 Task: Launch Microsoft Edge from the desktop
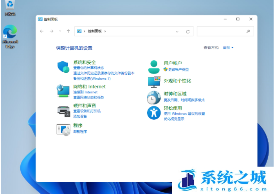click(10, 36)
